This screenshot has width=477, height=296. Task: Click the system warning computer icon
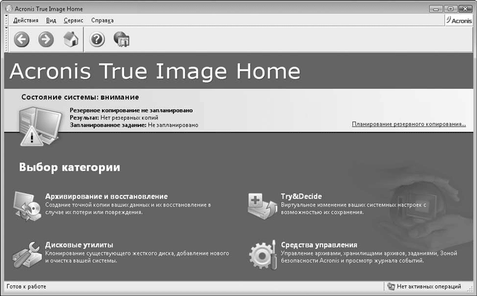pos(39,126)
